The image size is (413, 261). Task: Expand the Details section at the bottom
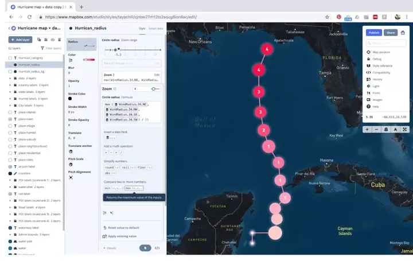tap(111, 248)
